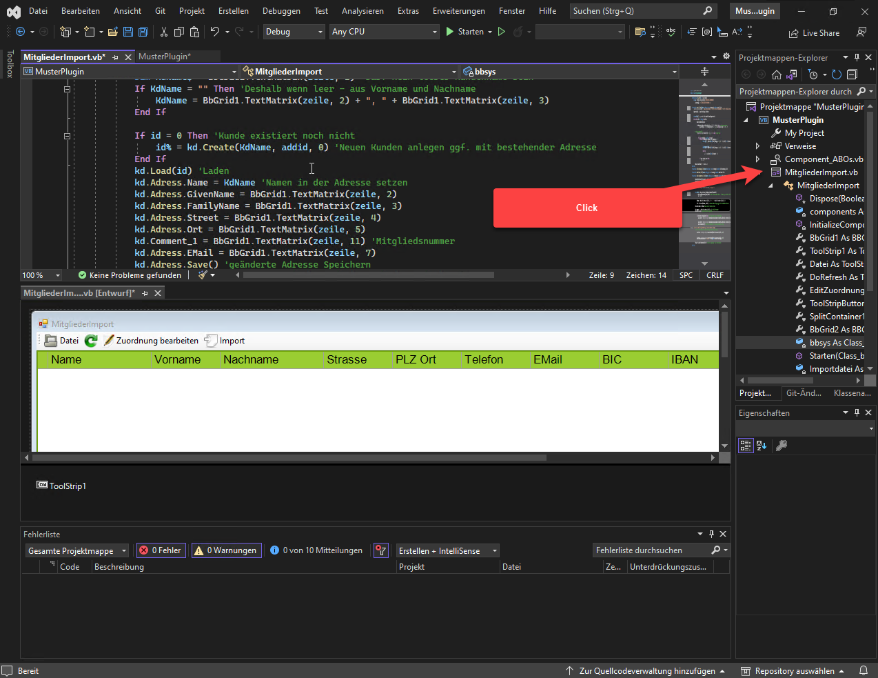Click the find in files folder icon
This screenshot has width=878, height=678.
click(640, 32)
